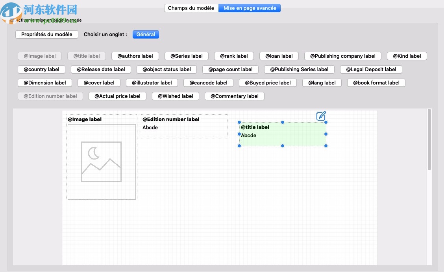Click 'Abcde' text in Edition number box
The image size is (444, 272).
click(150, 127)
